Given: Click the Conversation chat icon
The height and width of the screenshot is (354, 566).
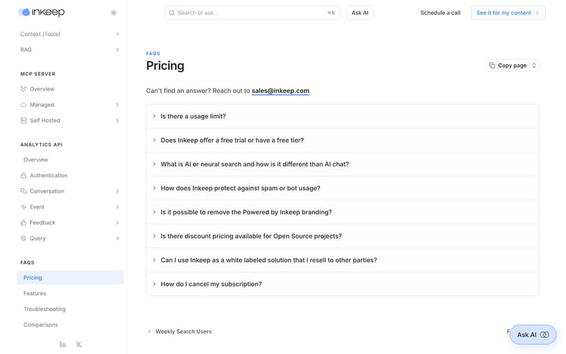Looking at the screenshot, I should (23, 191).
